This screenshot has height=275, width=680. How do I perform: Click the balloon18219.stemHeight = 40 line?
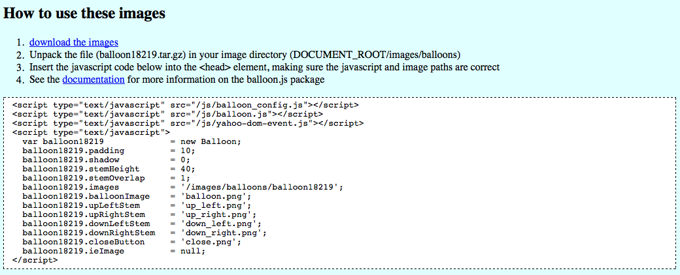click(109, 169)
